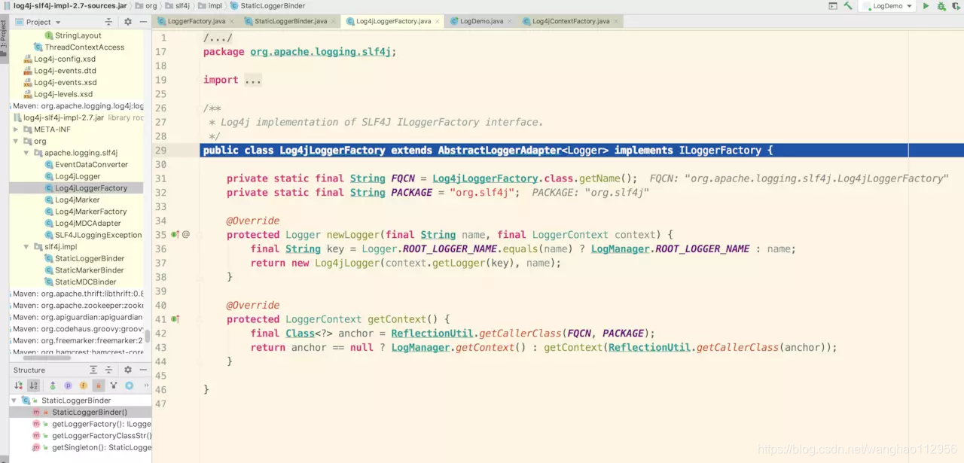
Task: Click StaticLoggerBinder breadcrumb class
Action: (267, 6)
